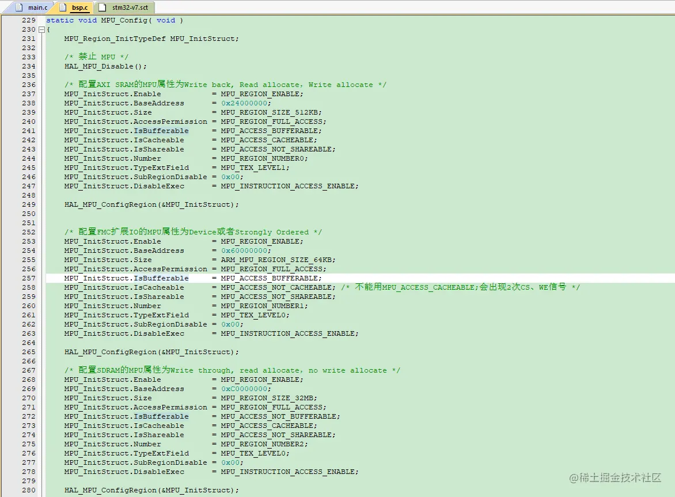Screen dimensions: 675x497
Task: Click MPU_ACCESS_NOT_BUFFERABLE on line 272
Action: 279,416
